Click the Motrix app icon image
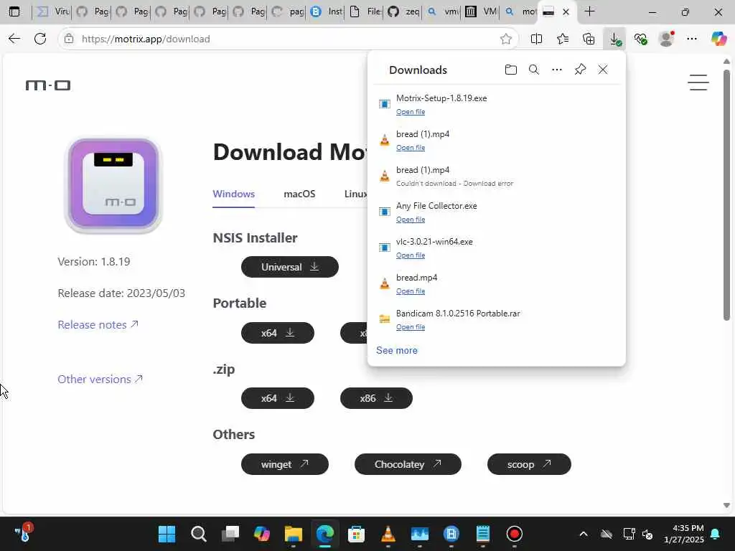 point(113,186)
